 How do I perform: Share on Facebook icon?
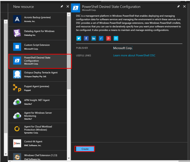click(86, 38)
